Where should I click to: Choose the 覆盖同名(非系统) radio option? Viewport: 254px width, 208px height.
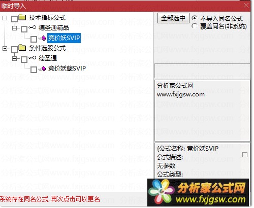click(194, 26)
